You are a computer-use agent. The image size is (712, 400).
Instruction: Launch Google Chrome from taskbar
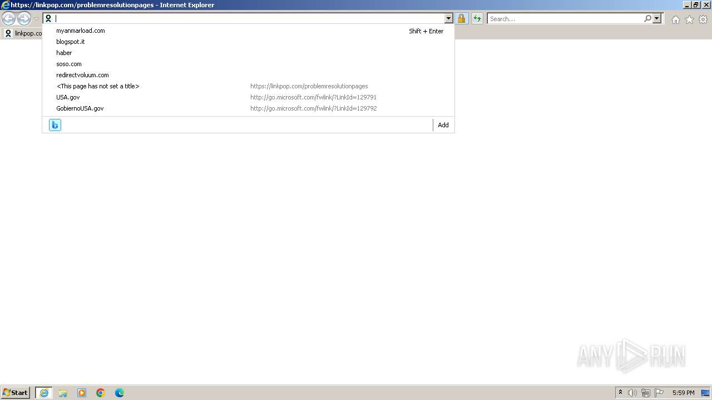pyautogui.click(x=101, y=393)
